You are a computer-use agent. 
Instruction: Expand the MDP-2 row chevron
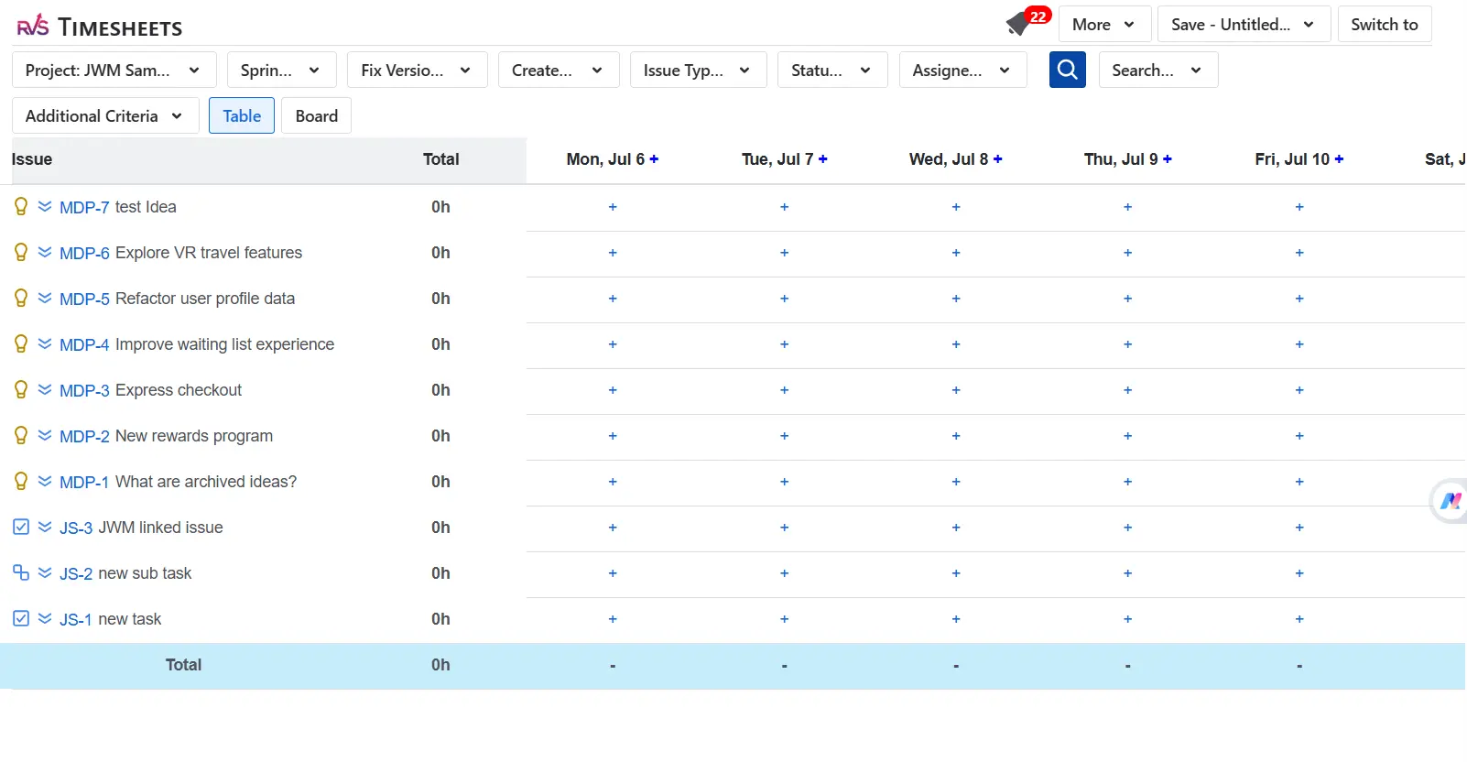point(45,435)
